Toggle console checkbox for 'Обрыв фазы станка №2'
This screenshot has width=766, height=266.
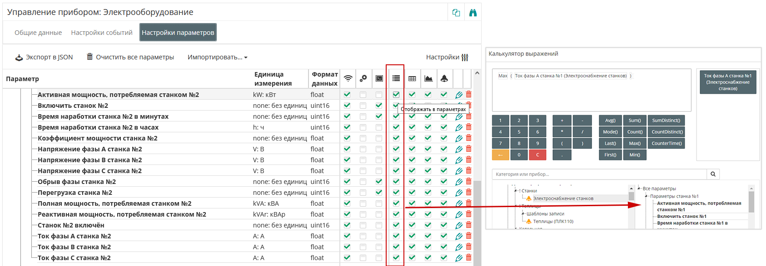point(379,182)
